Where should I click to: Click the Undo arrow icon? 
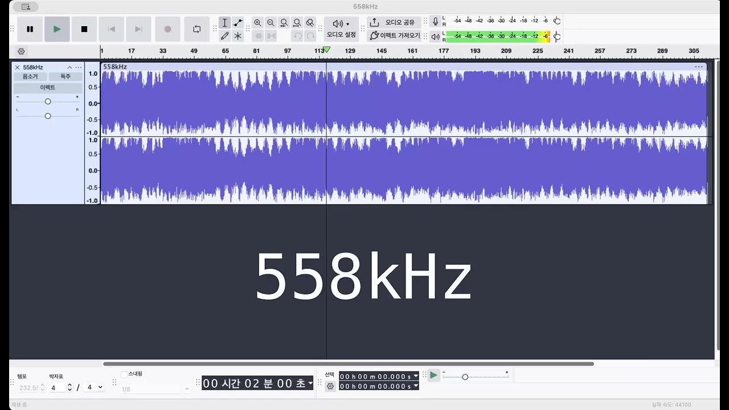[x=297, y=36]
